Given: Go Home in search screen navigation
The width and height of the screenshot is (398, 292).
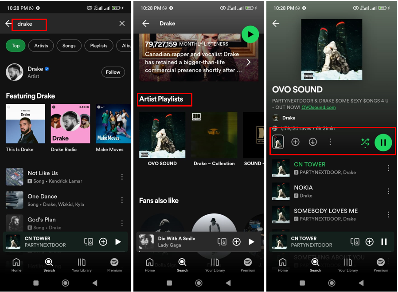Looking at the screenshot, I should (x=16, y=265).
